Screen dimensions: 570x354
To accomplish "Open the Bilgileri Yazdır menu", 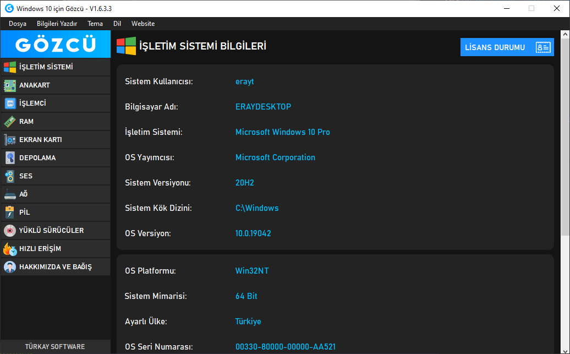I will [x=57, y=24].
